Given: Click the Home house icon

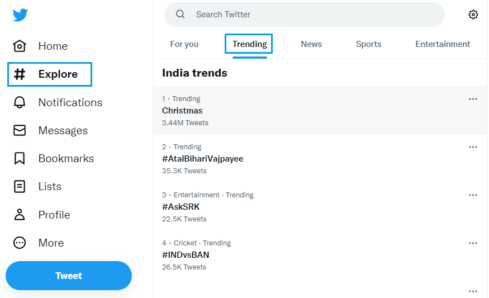Looking at the screenshot, I should pyautogui.click(x=20, y=46).
